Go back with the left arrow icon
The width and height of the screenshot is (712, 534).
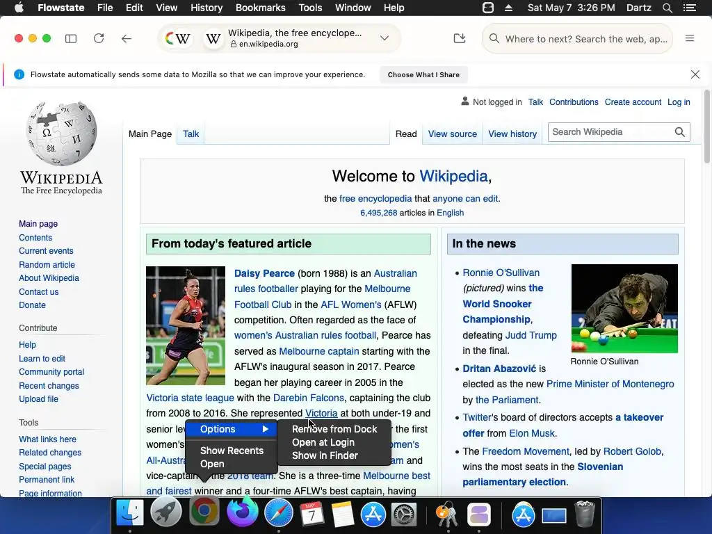tap(127, 39)
